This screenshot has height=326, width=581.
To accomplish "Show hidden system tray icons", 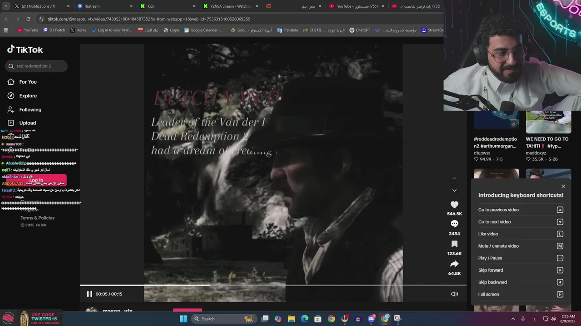I will tap(513, 319).
